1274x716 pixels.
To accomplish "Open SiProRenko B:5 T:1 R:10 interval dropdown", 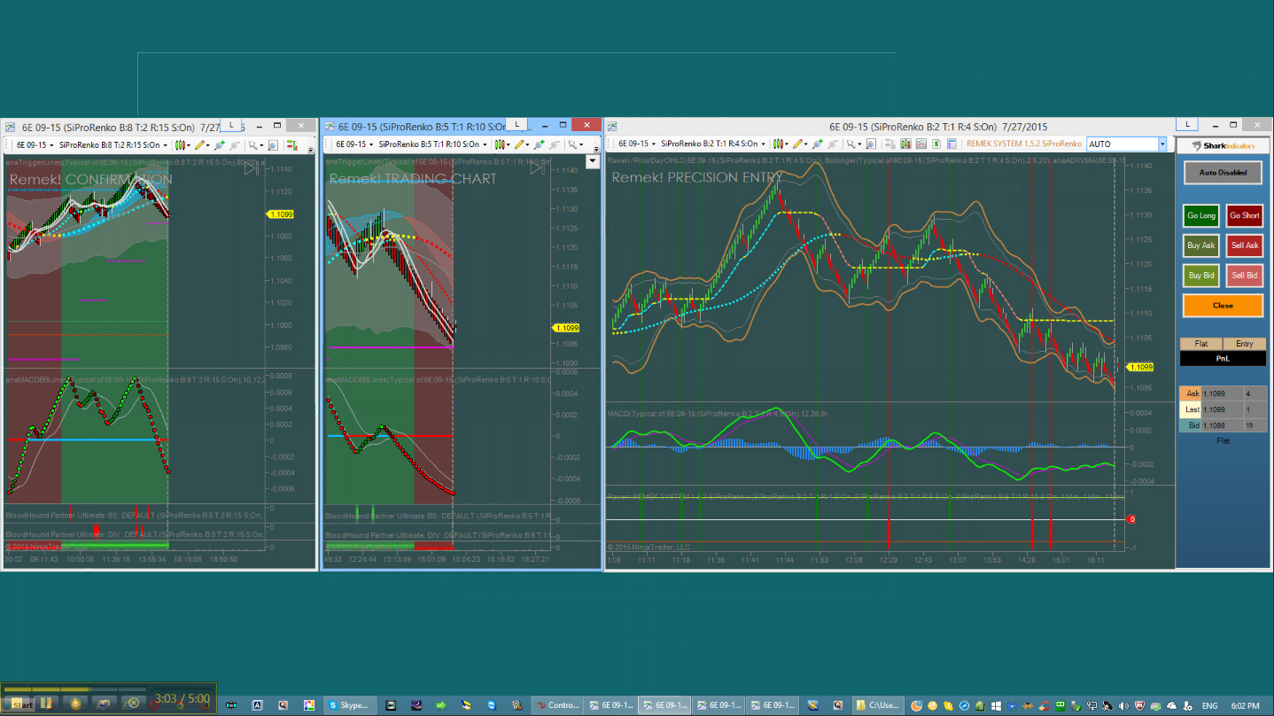I will tap(433, 144).
